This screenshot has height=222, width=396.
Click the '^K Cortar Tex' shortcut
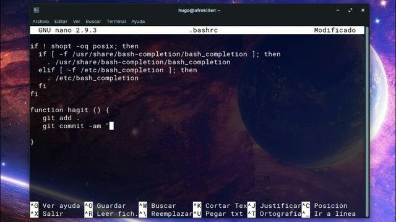(x=220, y=205)
